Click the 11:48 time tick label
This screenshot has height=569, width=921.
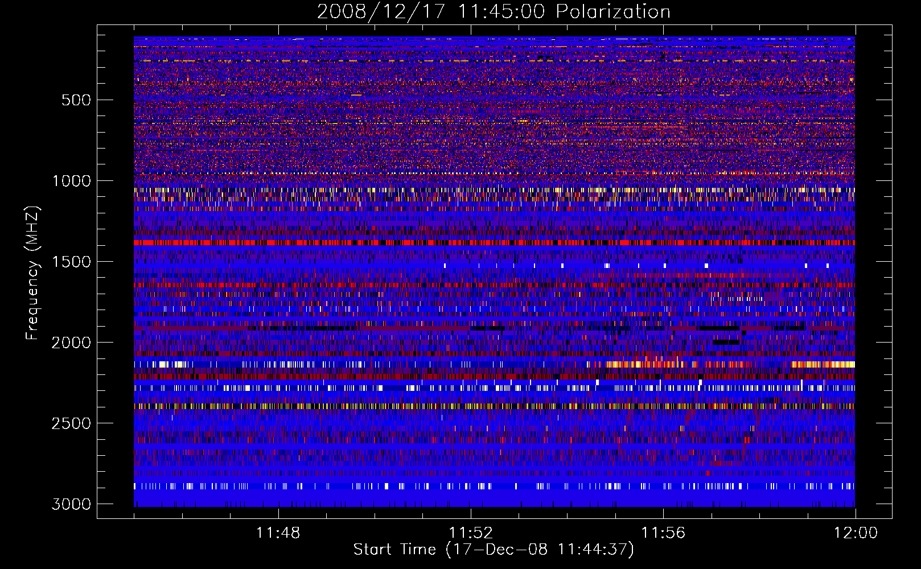pyautogui.click(x=278, y=533)
